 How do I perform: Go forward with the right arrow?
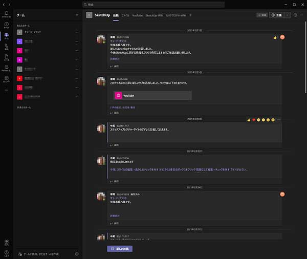coord(9,4)
